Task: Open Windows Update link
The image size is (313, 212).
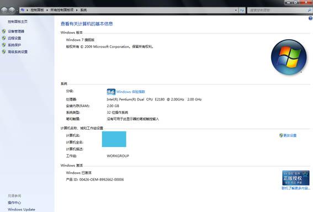Action: coord(22,209)
